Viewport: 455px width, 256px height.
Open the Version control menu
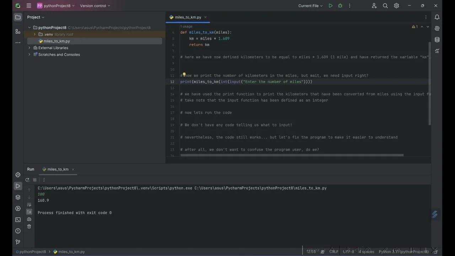point(93,6)
